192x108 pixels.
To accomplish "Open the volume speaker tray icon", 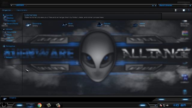I will tap(167, 105).
